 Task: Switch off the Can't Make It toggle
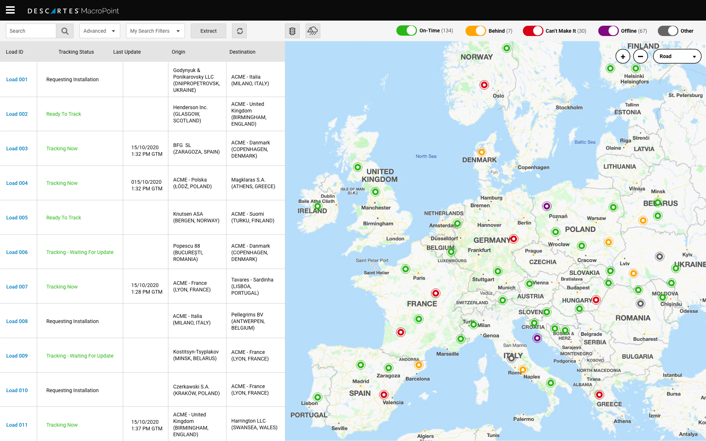pyautogui.click(x=533, y=31)
